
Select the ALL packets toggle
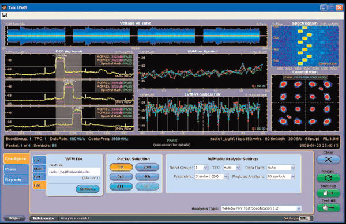tap(121, 187)
